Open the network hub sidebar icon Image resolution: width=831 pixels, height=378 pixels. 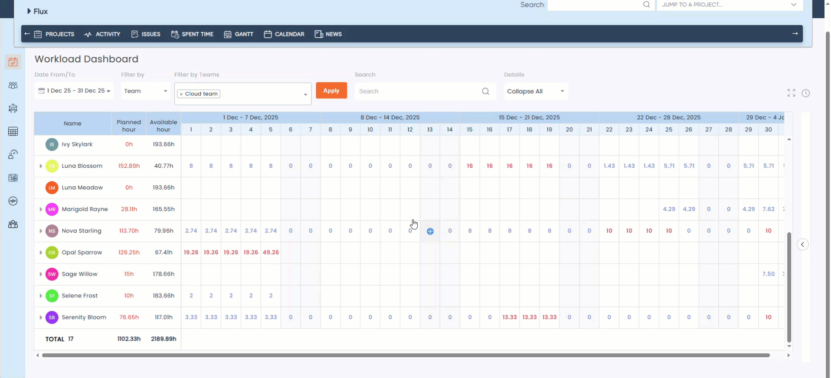(13, 108)
